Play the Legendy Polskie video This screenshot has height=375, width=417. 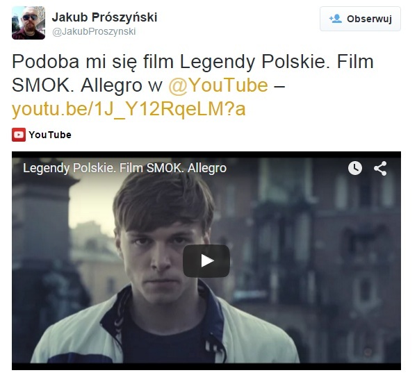point(206,260)
